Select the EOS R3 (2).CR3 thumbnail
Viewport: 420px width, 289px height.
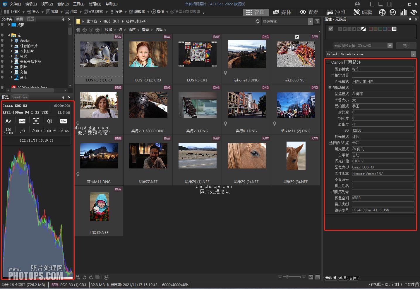click(148, 59)
